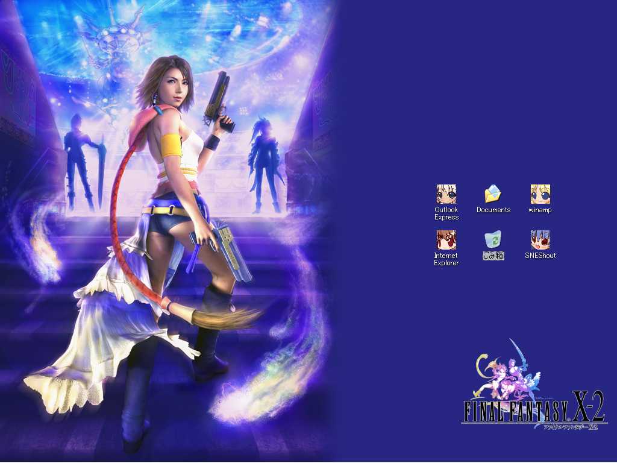Select the Outlook Express desktop icon
Screen dimensions: 617x463
[x=446, y=194]
